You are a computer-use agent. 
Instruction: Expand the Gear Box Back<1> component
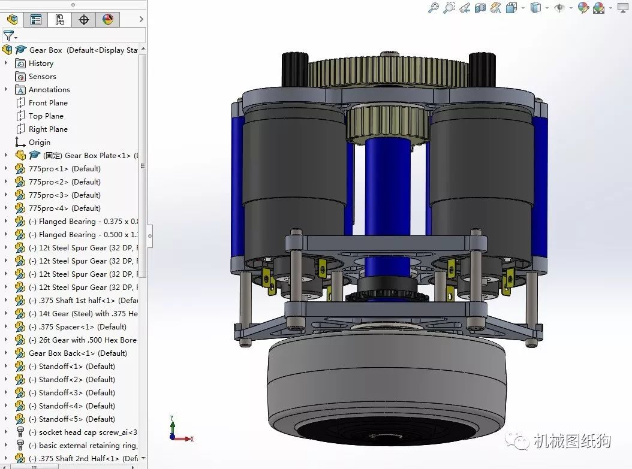tap(5, 353)
